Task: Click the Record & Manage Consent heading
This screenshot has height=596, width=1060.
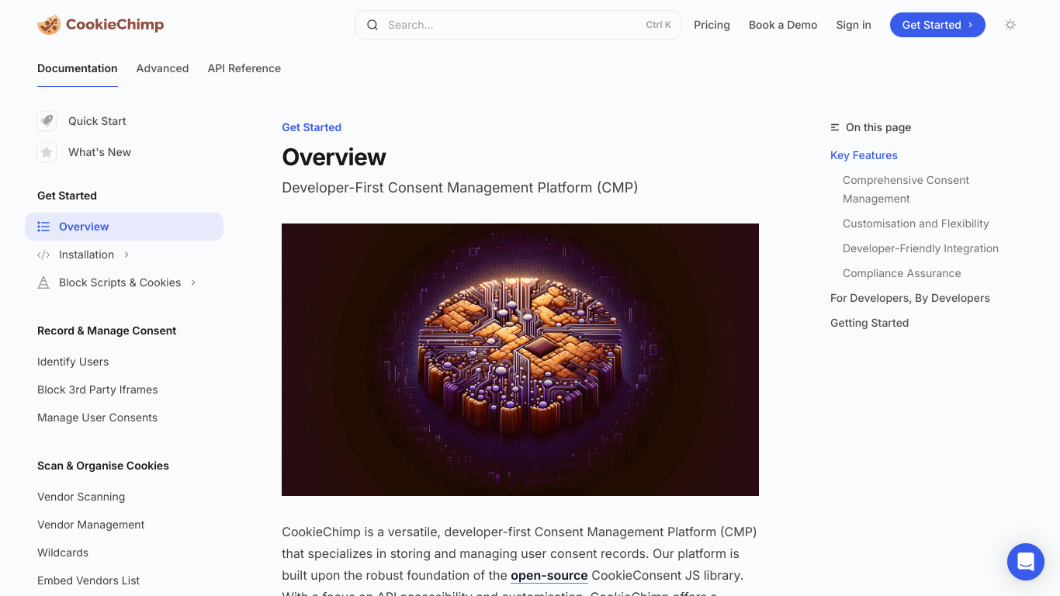Action: 106,331
